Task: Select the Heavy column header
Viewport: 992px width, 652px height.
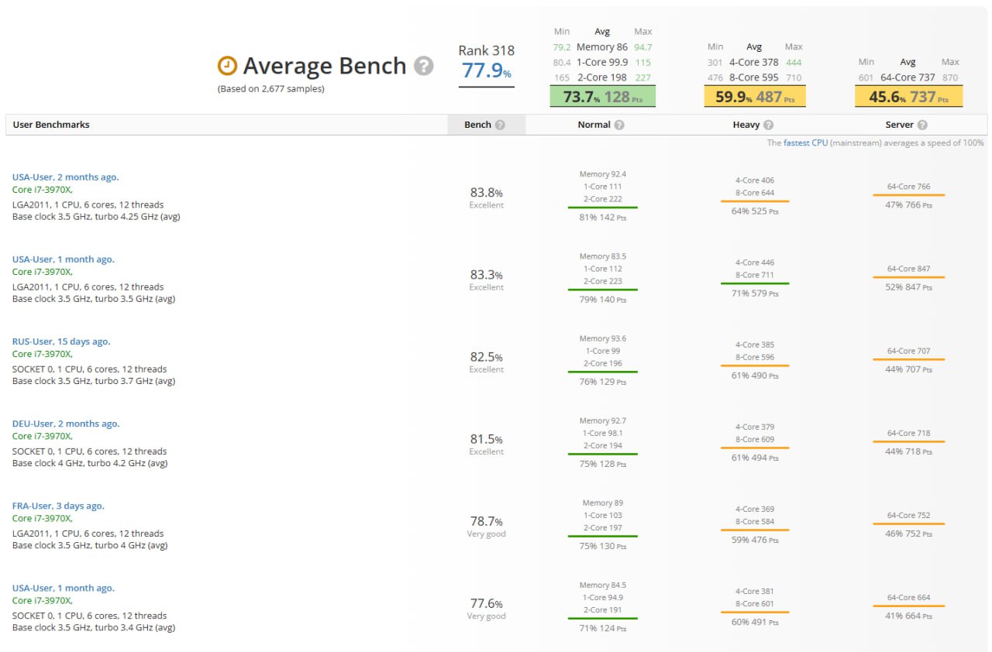Action: (x=746, y=125)
